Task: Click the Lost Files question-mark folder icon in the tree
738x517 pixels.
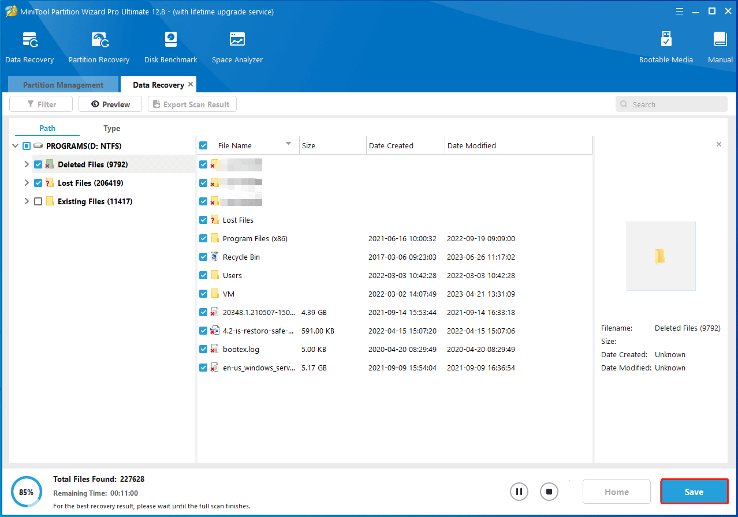Action: tap(49, 183)
